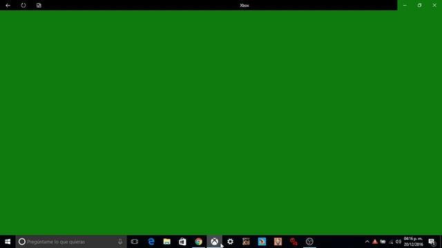442x248 pixels.
Task: Go back with the Xbox back arrow
Action: coord(8,6)
